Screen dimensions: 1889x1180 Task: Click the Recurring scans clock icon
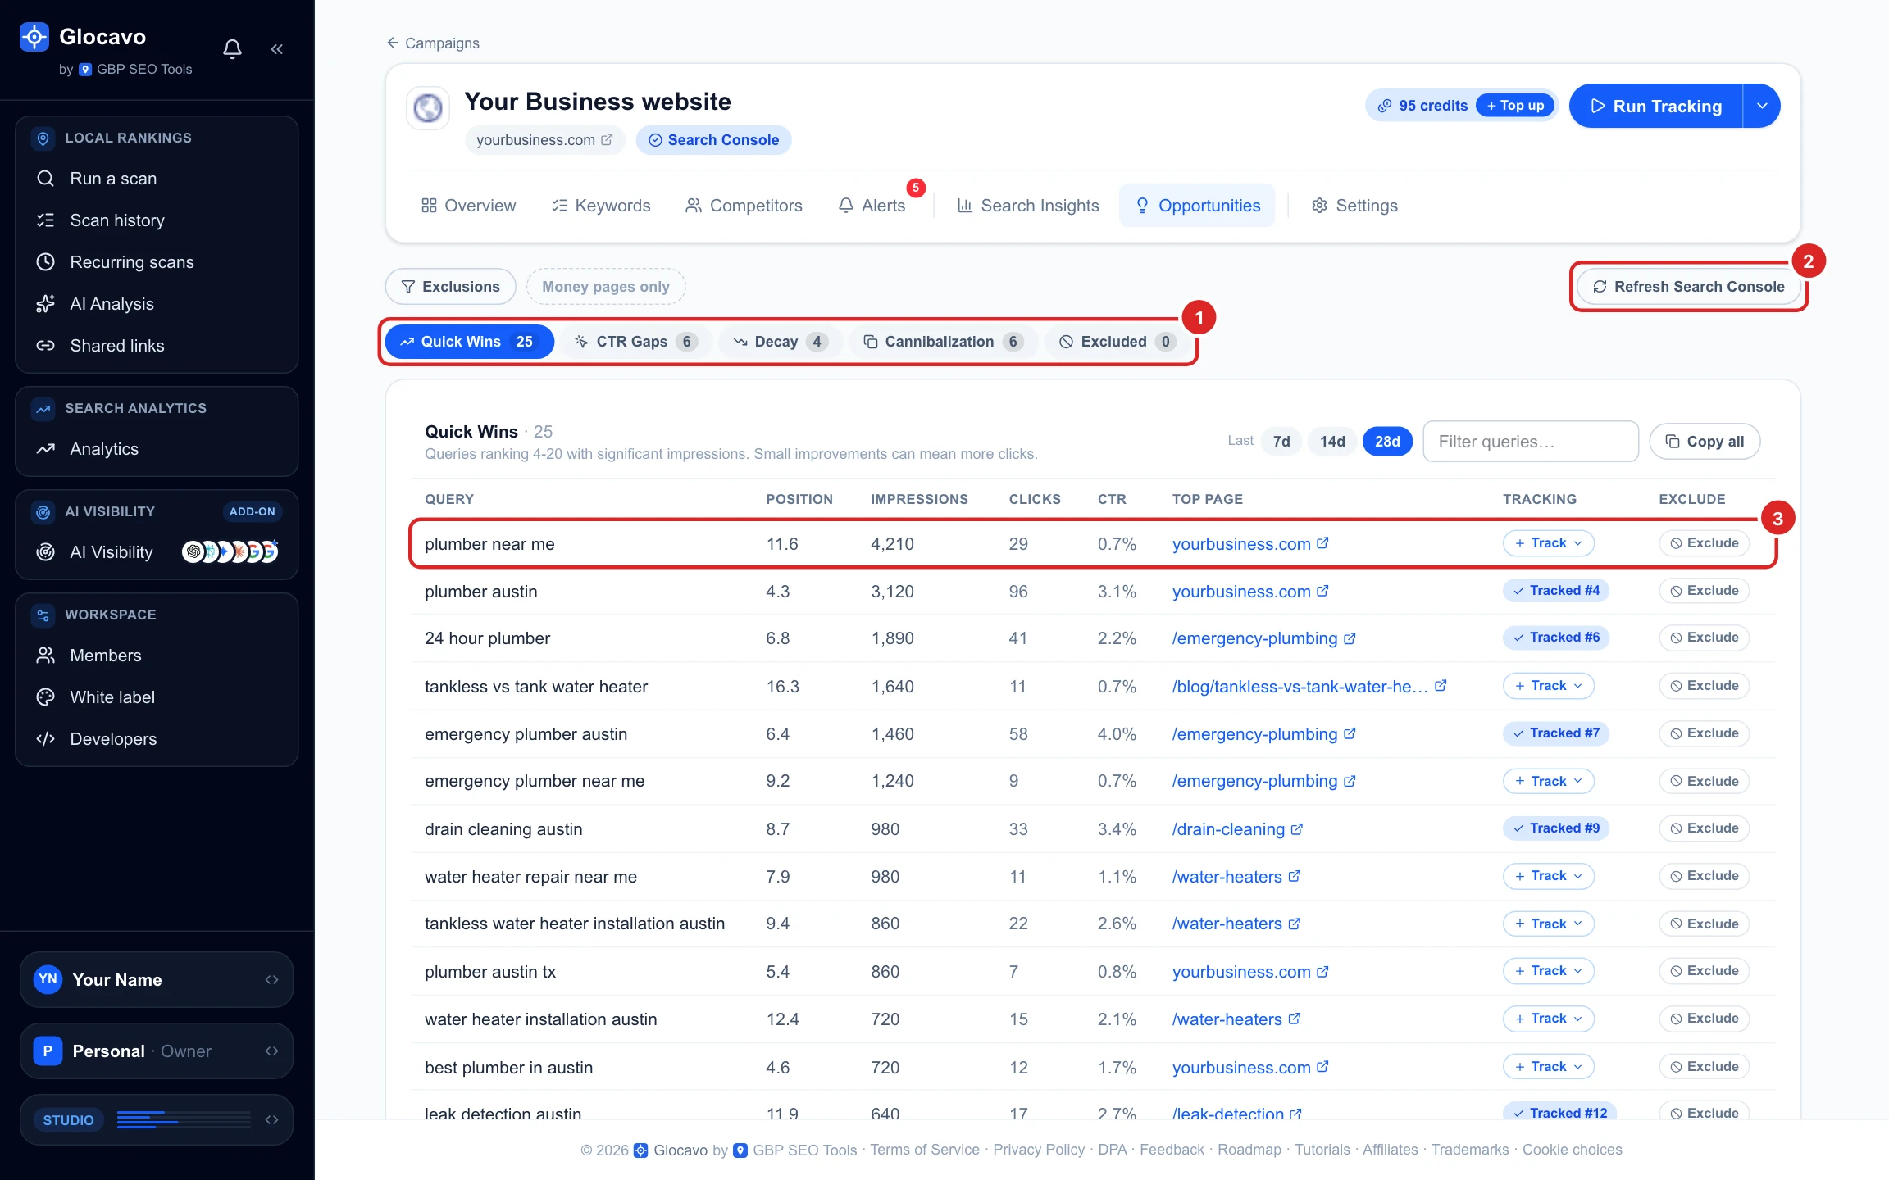tap(46, 262)
